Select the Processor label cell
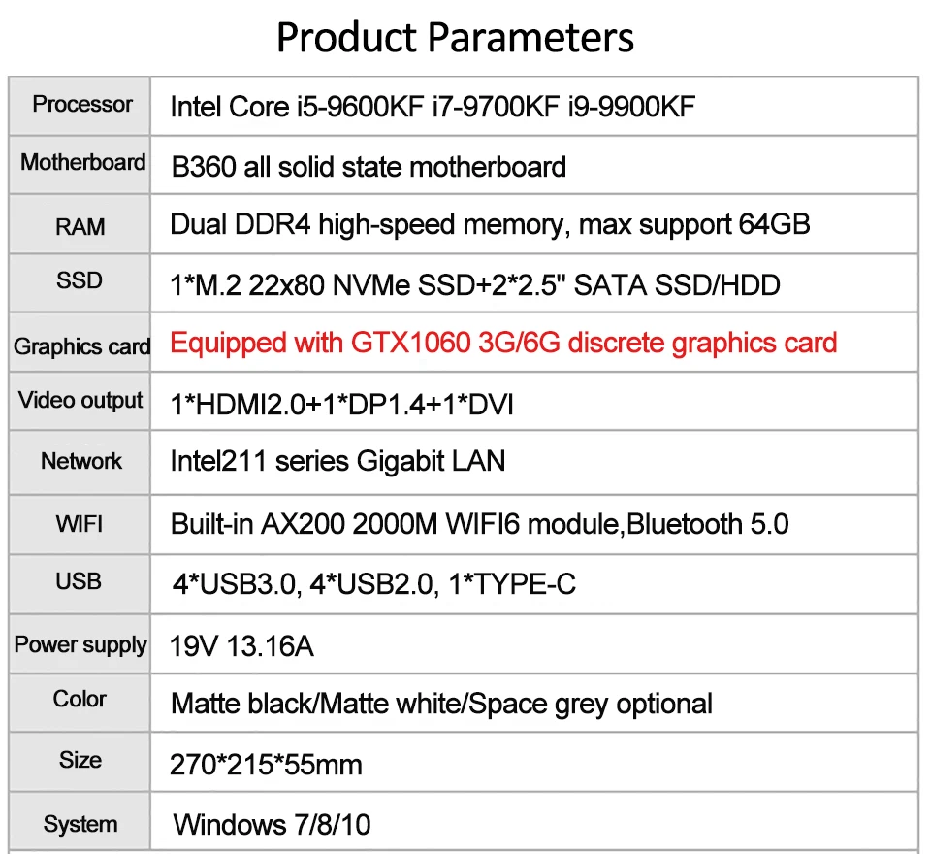 (x=80, y=106)
